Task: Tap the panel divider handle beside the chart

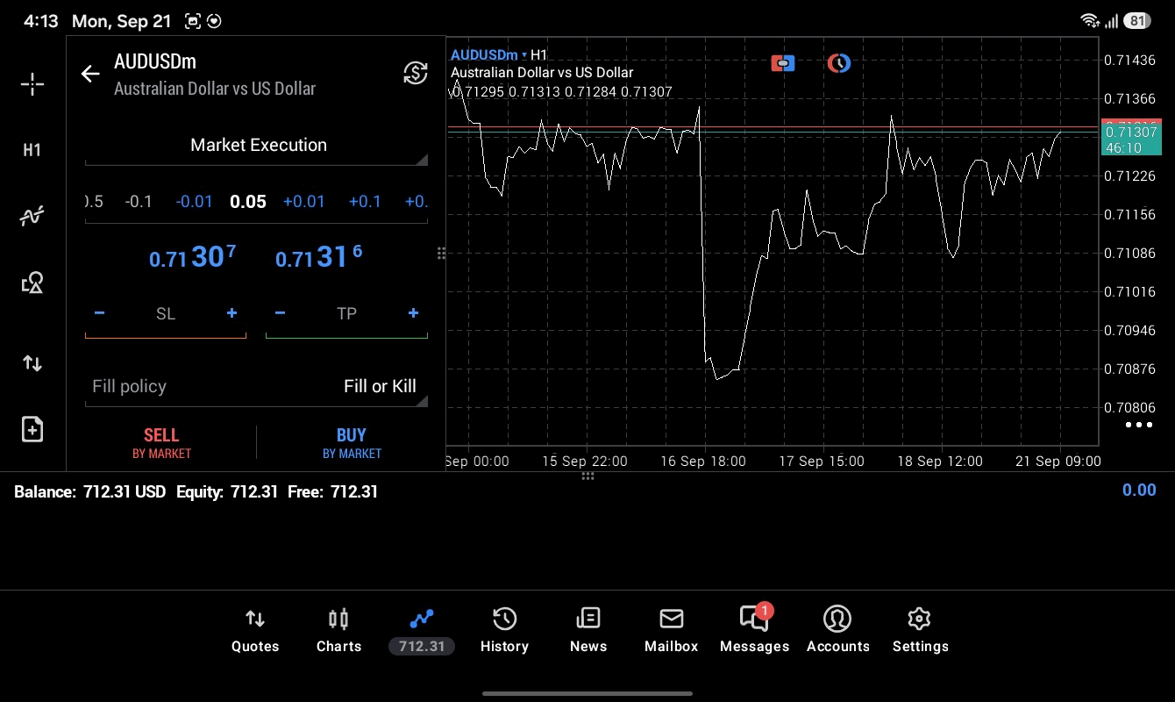Action: click(441, 254)
